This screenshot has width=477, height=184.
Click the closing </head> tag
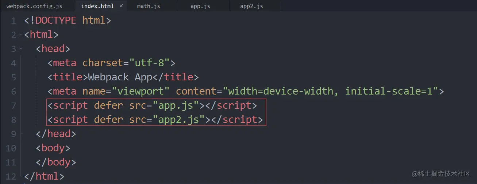(x=56, y=134)
